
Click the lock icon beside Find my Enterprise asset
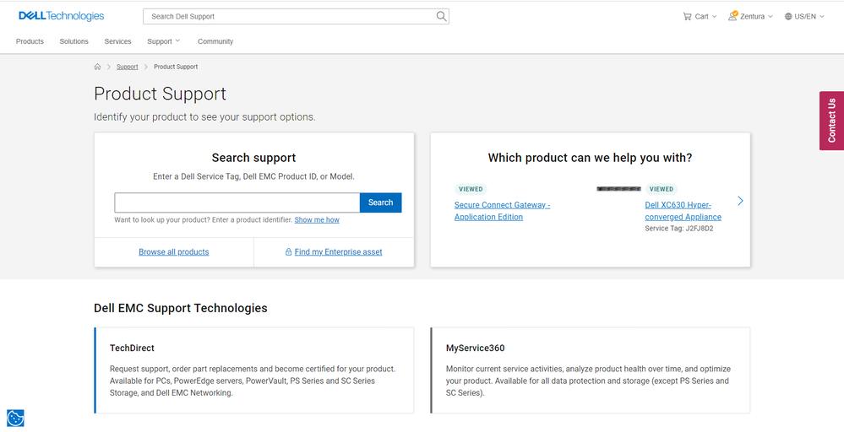[288, 252]
